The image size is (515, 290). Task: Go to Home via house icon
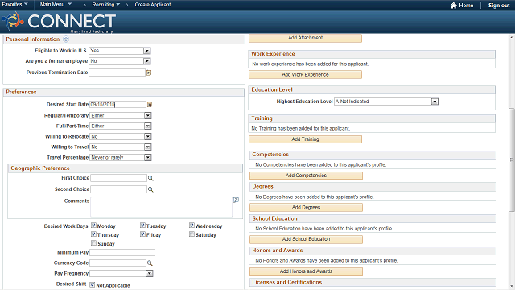tap(454, 6)
